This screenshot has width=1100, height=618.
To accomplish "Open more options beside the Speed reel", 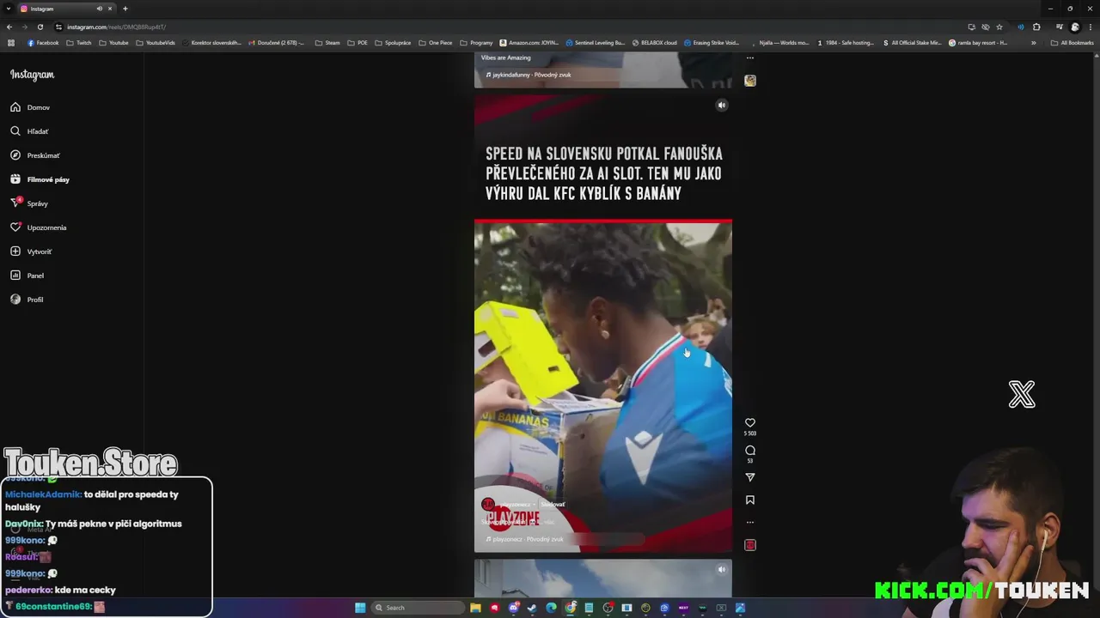I will 750,522.
